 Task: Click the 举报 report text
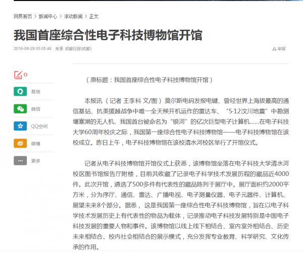coord(282,49)
